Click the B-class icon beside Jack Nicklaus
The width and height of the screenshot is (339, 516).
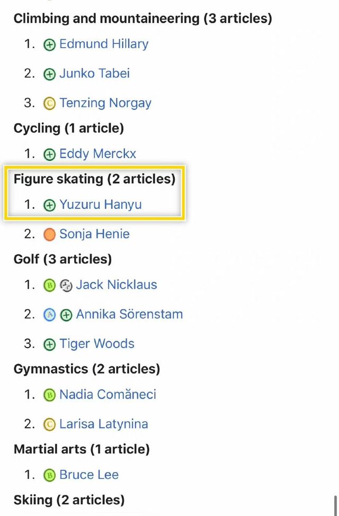pos(49,286)
